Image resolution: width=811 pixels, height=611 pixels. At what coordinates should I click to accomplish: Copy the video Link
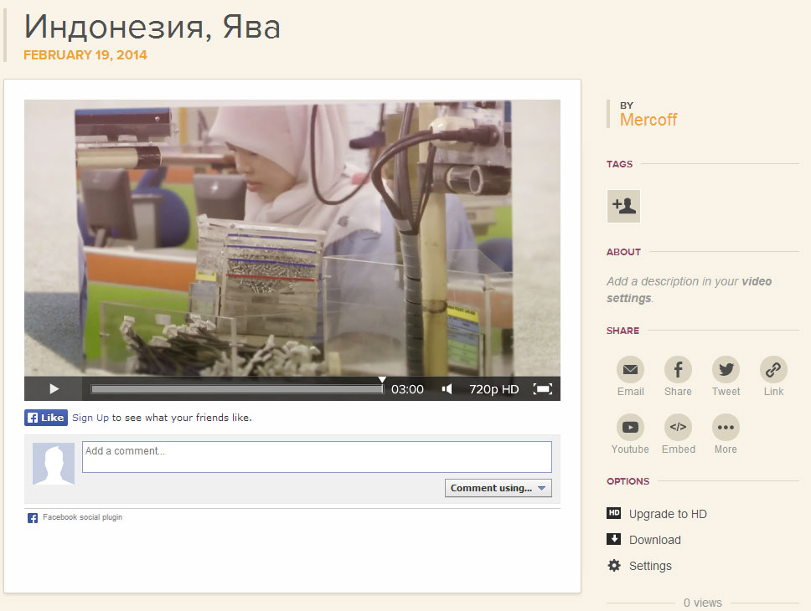(773, 376)
